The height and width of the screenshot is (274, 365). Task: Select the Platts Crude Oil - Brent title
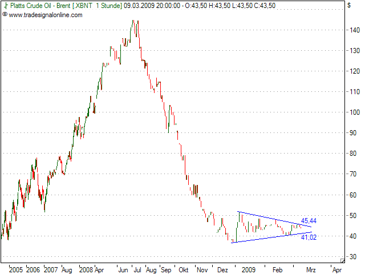tap(40, 6)
